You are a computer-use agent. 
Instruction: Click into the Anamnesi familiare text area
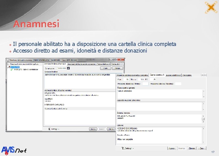click(80, 81)
